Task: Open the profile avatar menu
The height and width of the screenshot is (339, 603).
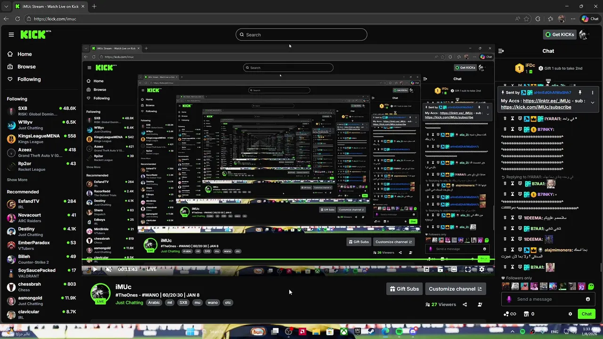Action: coord(584,34)
